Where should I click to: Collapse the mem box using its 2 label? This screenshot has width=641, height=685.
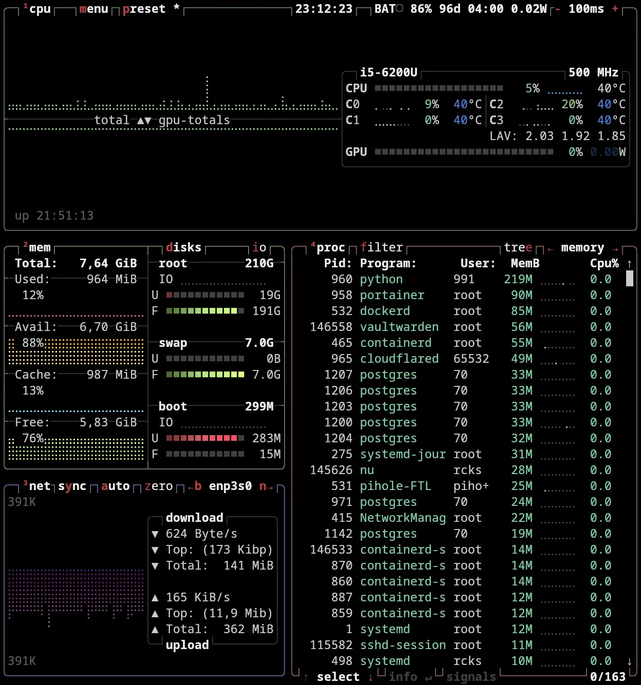(26, 246)
